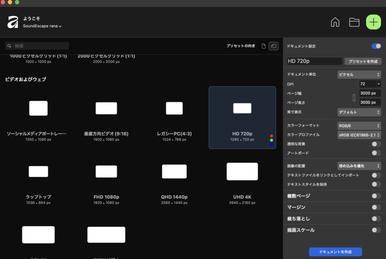Click the ドキュメントを作成 button
386x259 pixels.
(x=335, y=251)
